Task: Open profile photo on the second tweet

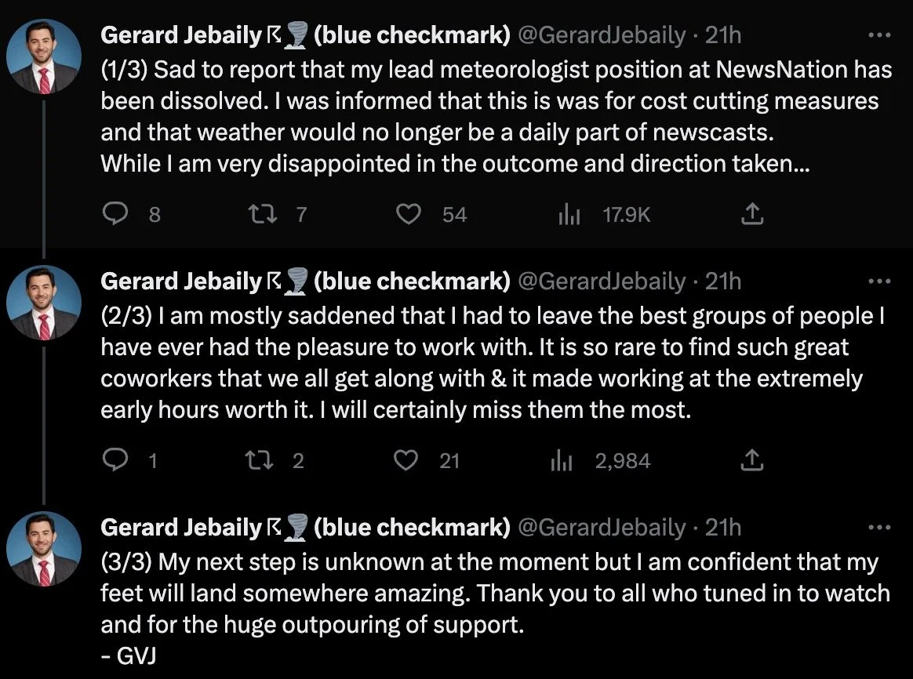Action: click(x=44, y=303)
